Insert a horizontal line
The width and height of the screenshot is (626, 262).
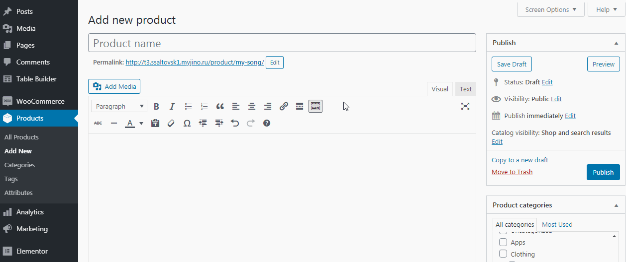(114, 123)
